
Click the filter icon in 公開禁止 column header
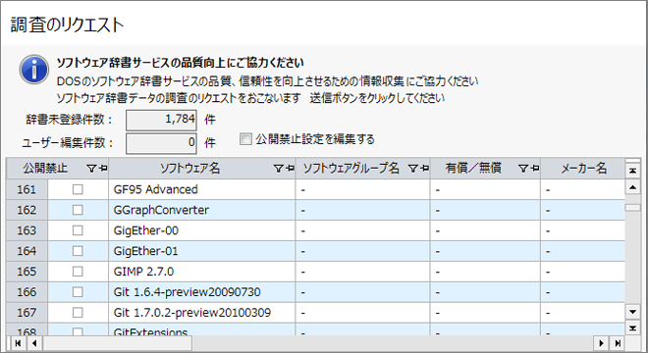pyautogui.click(x=91, y=169)
